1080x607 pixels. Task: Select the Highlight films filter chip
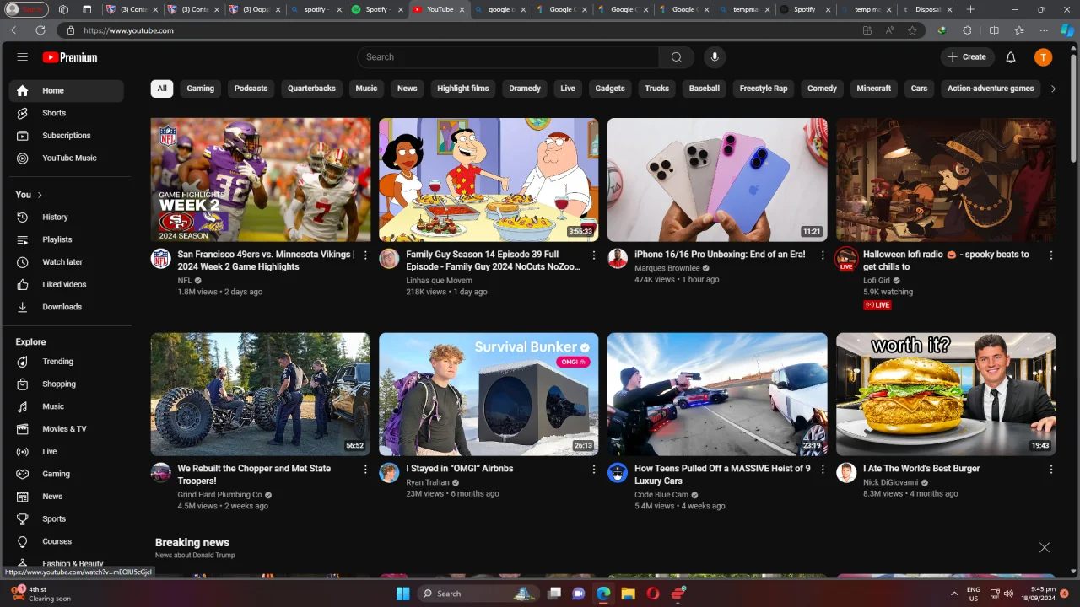coord(463,89)
